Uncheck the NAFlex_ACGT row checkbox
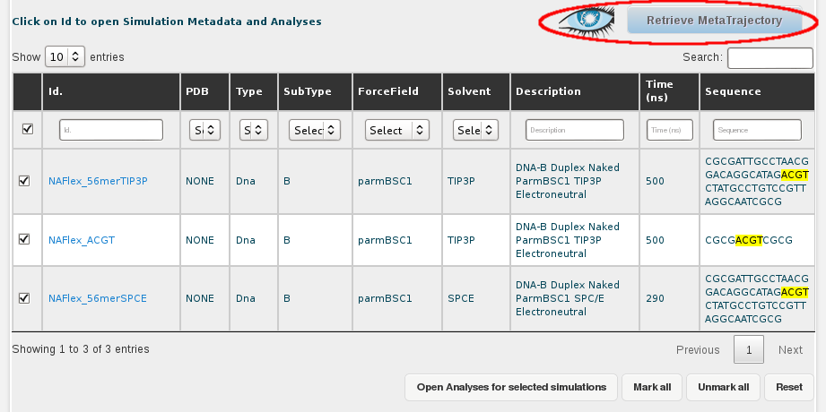 point(24,239)
